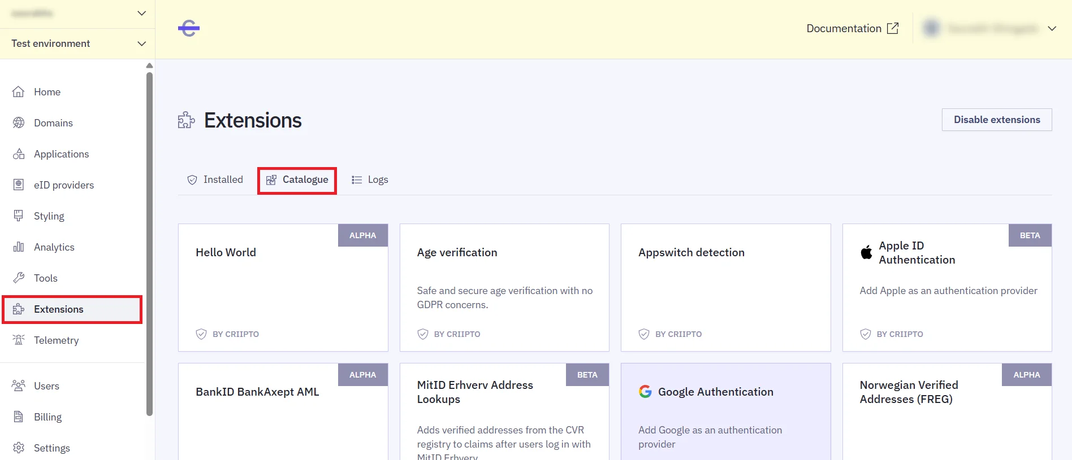Click the shield icon on Hello World card
Image resolution: width=1072 pixels, height=460 pixels.
tap(201, 334)
